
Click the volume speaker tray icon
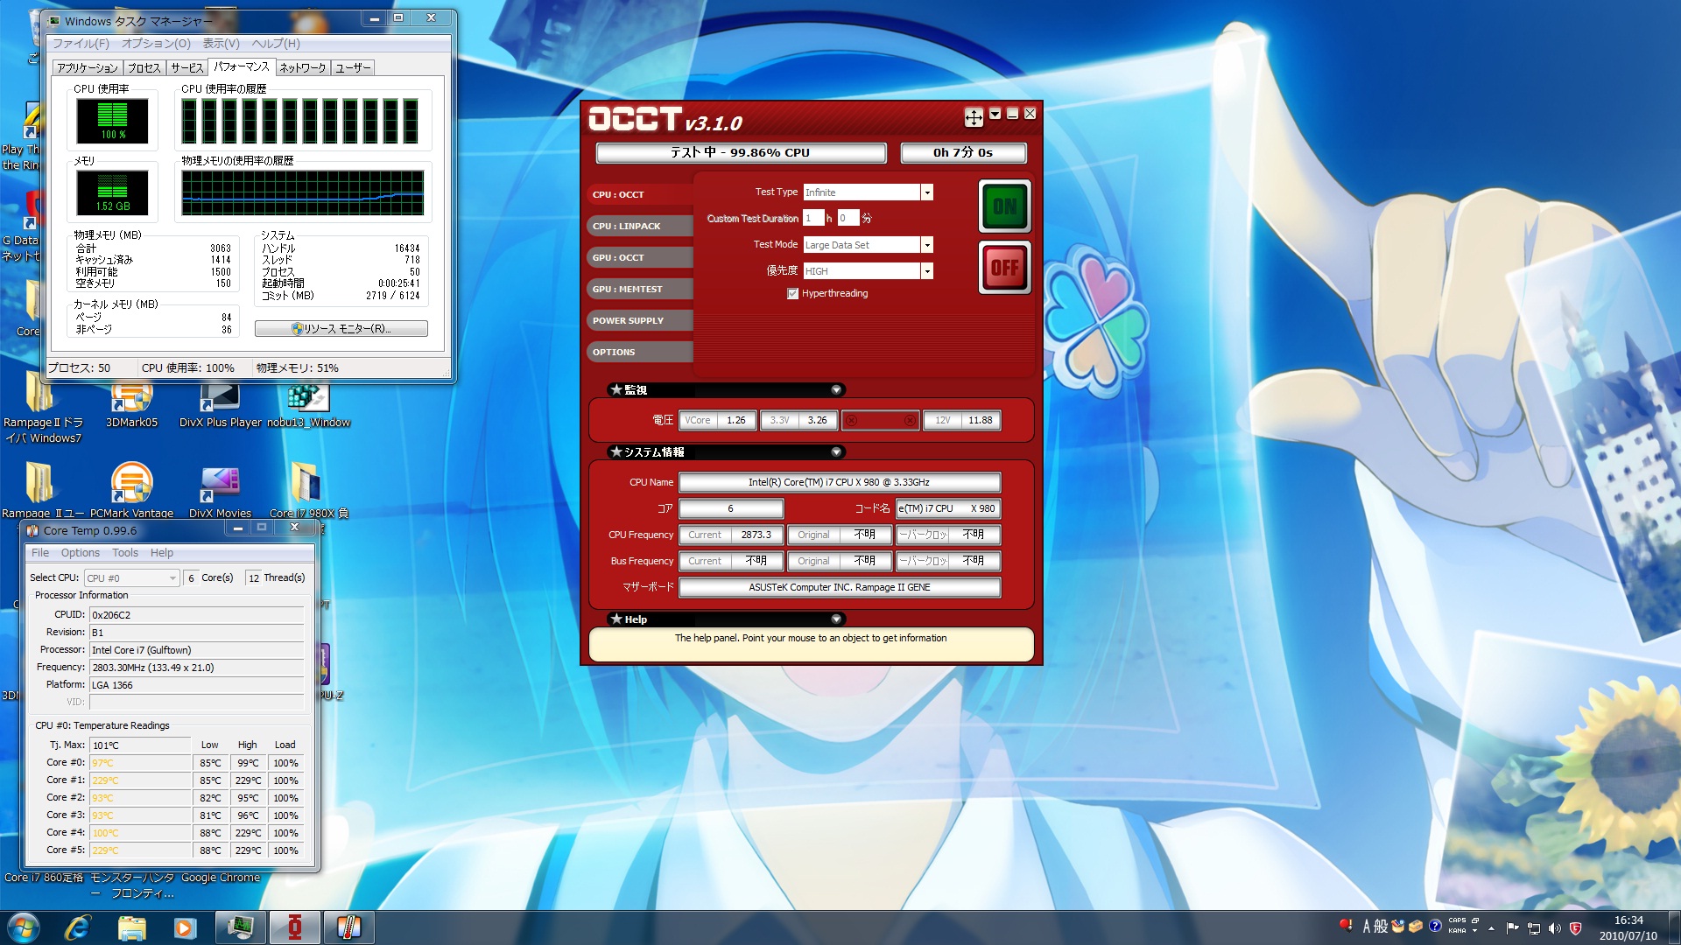(1555, 928)
